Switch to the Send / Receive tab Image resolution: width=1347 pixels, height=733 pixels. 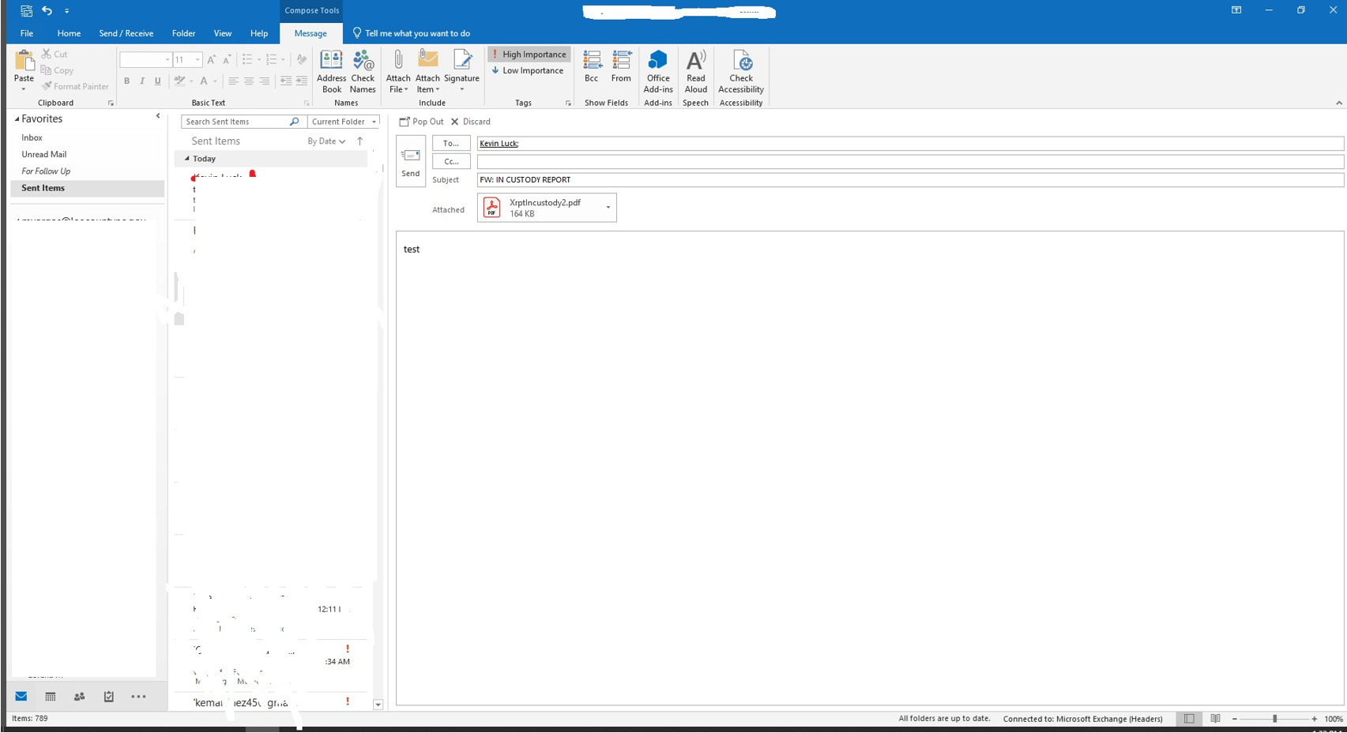[126, 33]
